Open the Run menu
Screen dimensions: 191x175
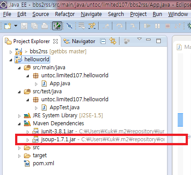pyautogui.click(x=157, y=14)
